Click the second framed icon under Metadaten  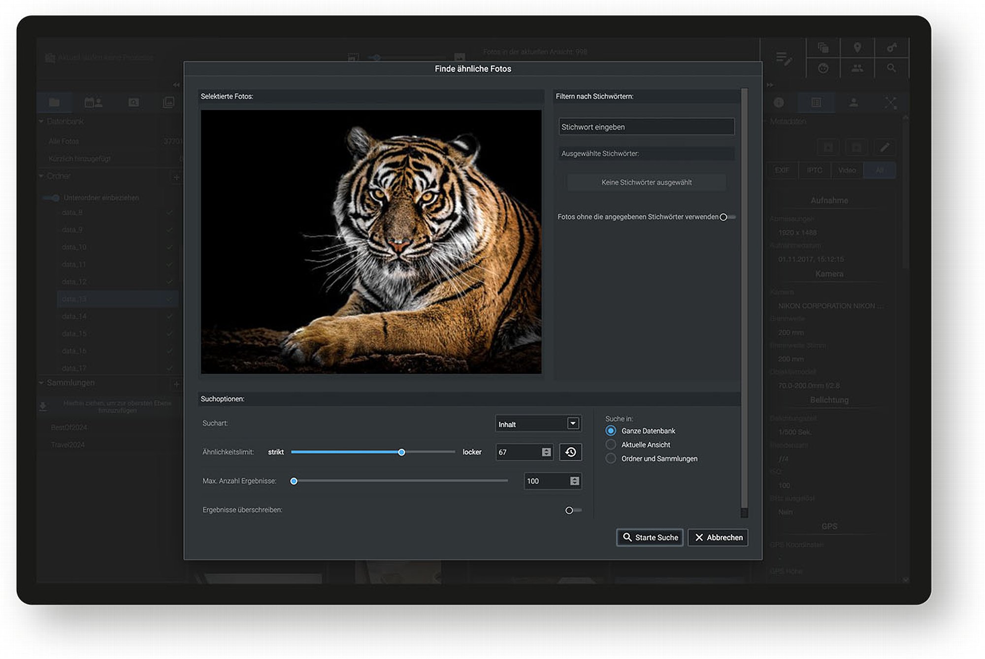856,147
